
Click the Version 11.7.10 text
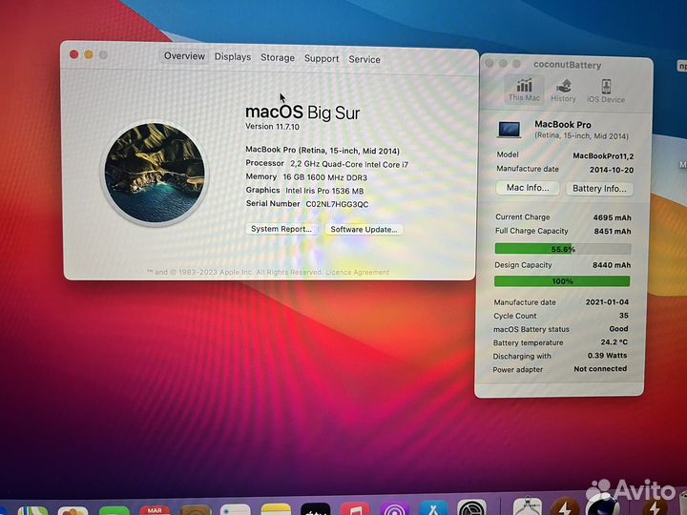coord(272,127)
